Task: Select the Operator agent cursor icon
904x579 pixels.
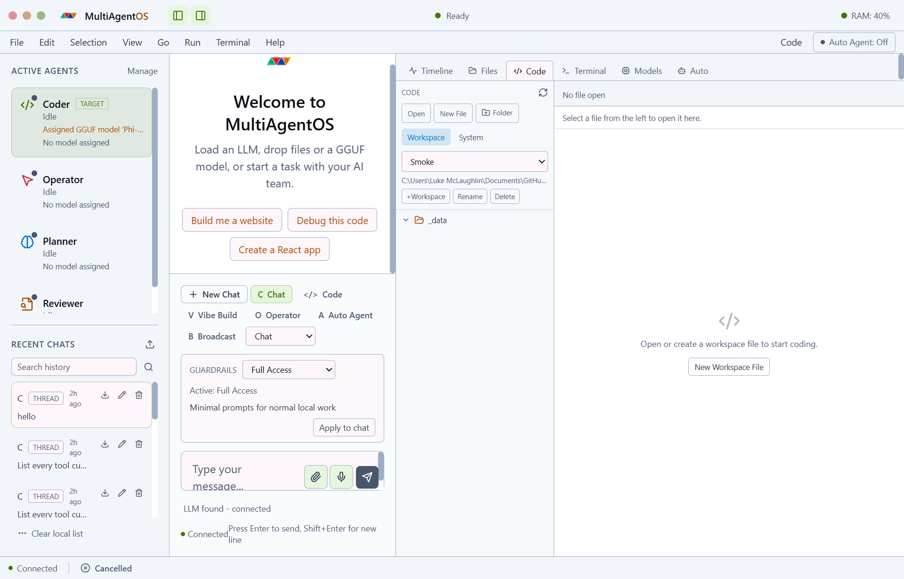Action: 27,180
